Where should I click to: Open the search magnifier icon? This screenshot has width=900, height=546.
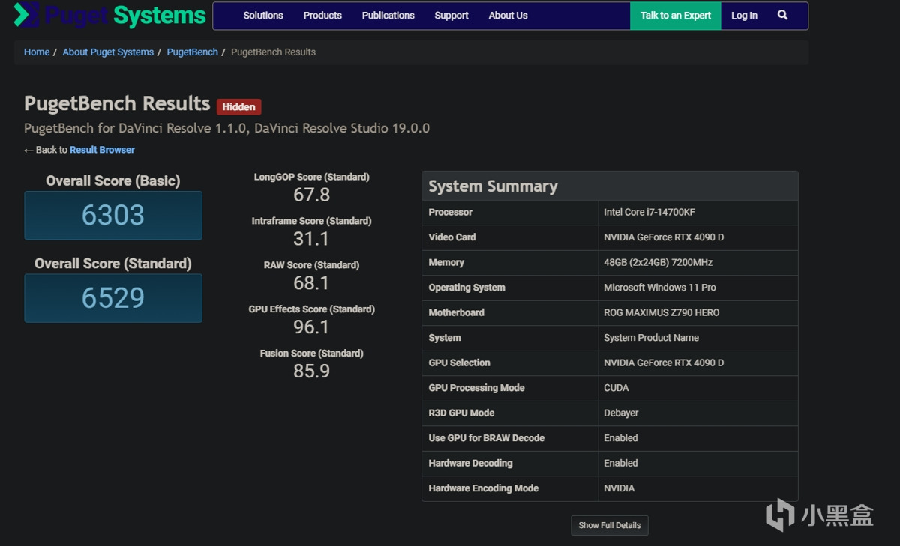[x=782, y=15]
